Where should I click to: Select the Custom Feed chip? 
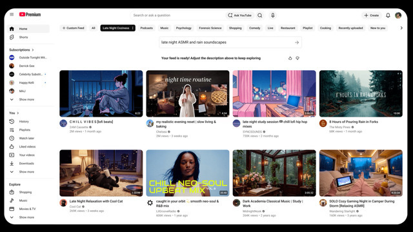(x=73, y=28)
